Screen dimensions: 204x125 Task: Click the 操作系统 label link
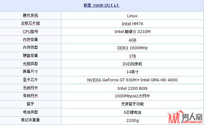pyautogui.click(x=30, y=15)
